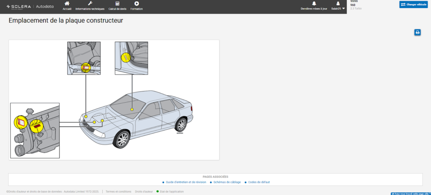Click the engine block plate detail thumbnail
Screen dimensions: 431x195
point(35,131)
